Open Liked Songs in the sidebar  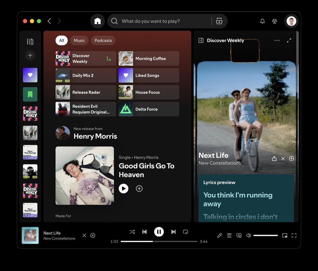tap(30, 75)
